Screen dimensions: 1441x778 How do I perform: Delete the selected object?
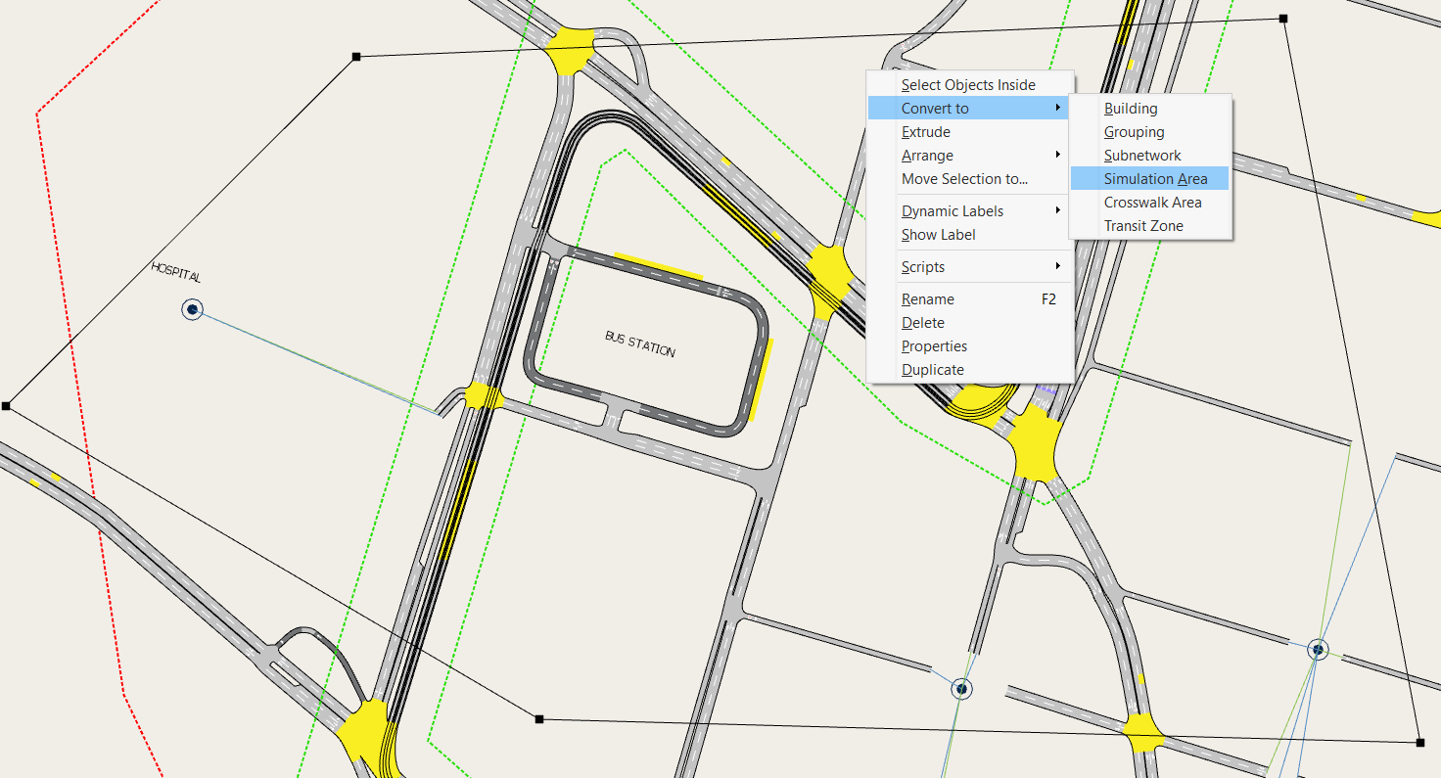[x=922, y=322]
